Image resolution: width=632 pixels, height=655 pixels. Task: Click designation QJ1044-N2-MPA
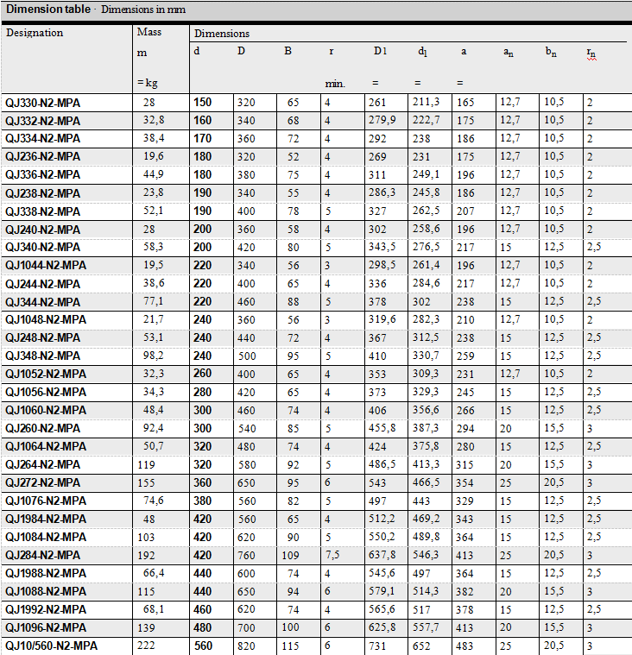(x=46, y=266)
